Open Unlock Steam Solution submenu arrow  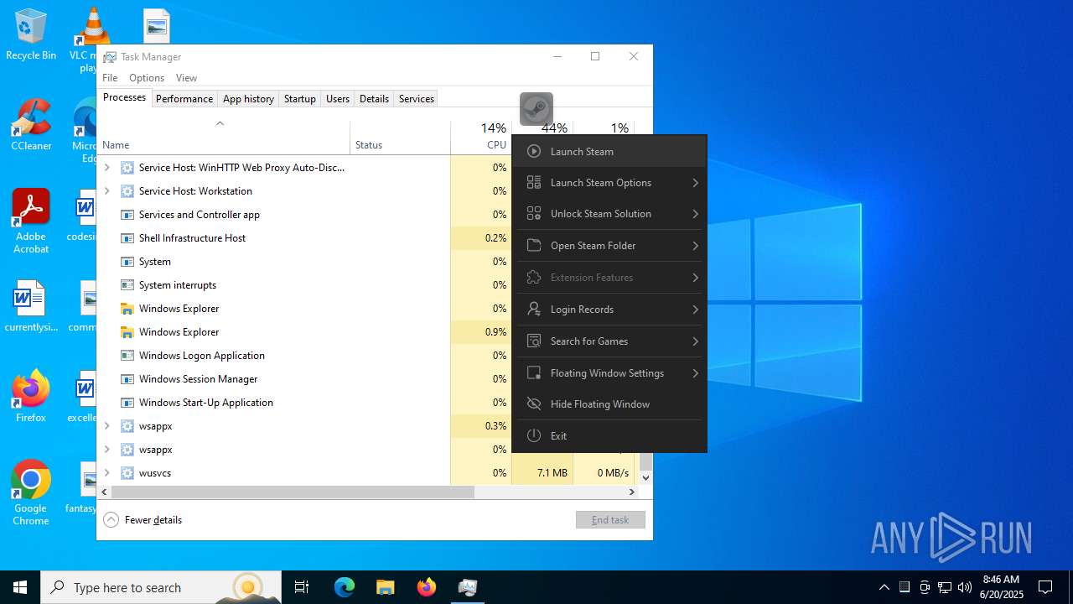click(696, 214)
